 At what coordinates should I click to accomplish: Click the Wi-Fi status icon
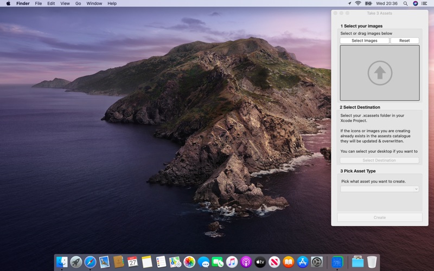(358, 3)
